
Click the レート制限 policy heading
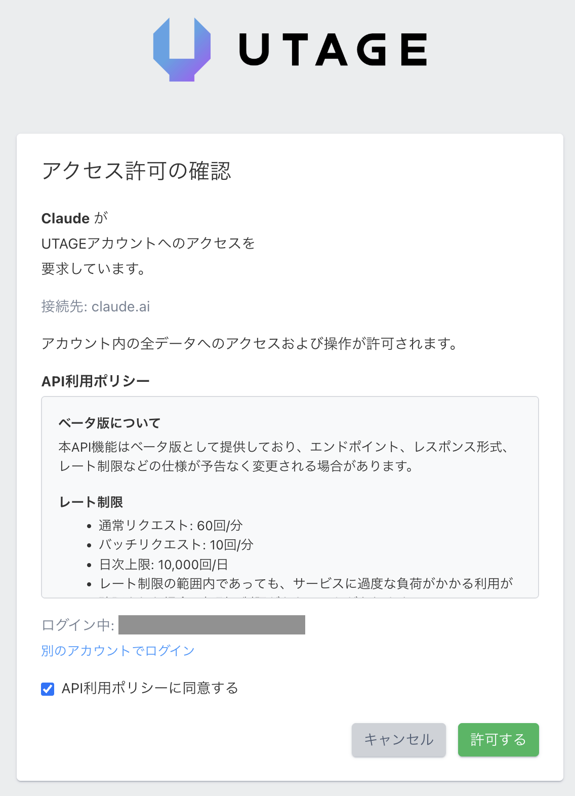(x=91, y=502)
